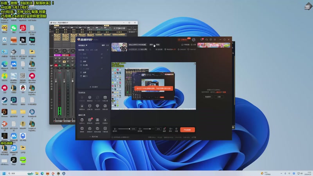Tick the checkbox in bottom status bar
313x176 pixels.
tap(112, 137)
